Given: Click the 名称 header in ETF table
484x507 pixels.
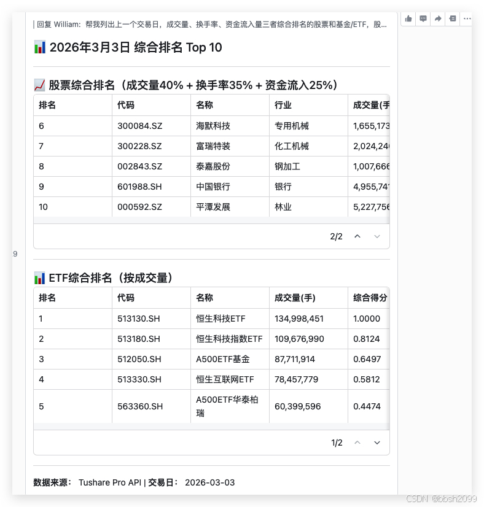Looking at the screenshot, I should (x=205, y=298).
